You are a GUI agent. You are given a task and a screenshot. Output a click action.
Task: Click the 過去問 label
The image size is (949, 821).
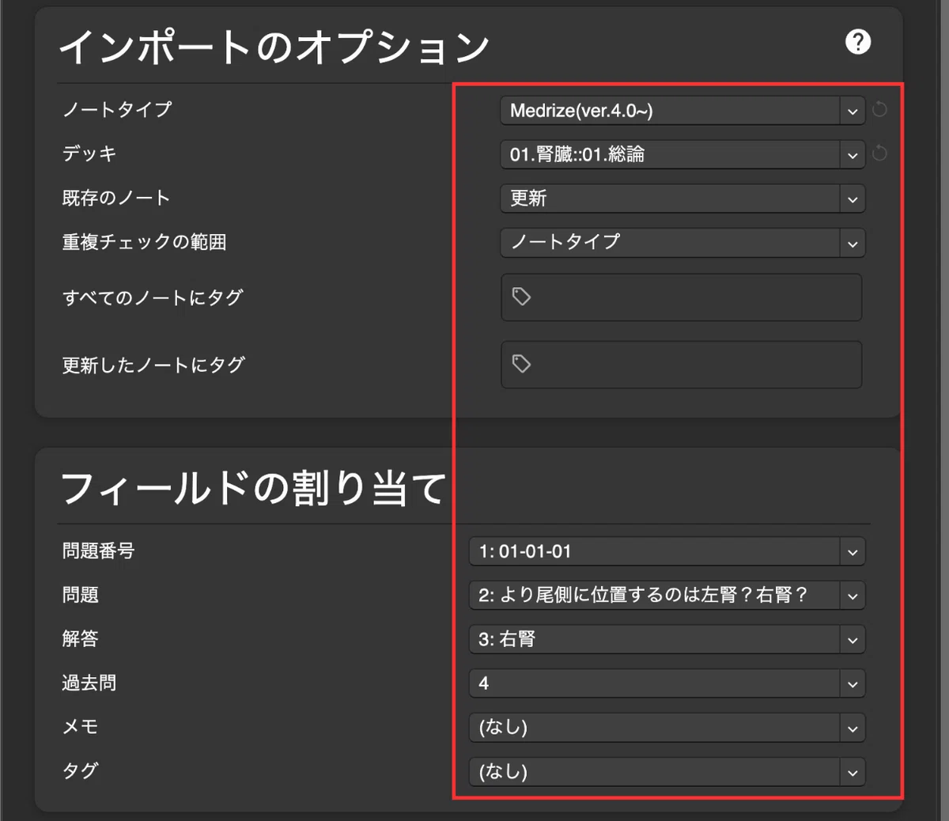pyautogui.click(x=89, y=683)
